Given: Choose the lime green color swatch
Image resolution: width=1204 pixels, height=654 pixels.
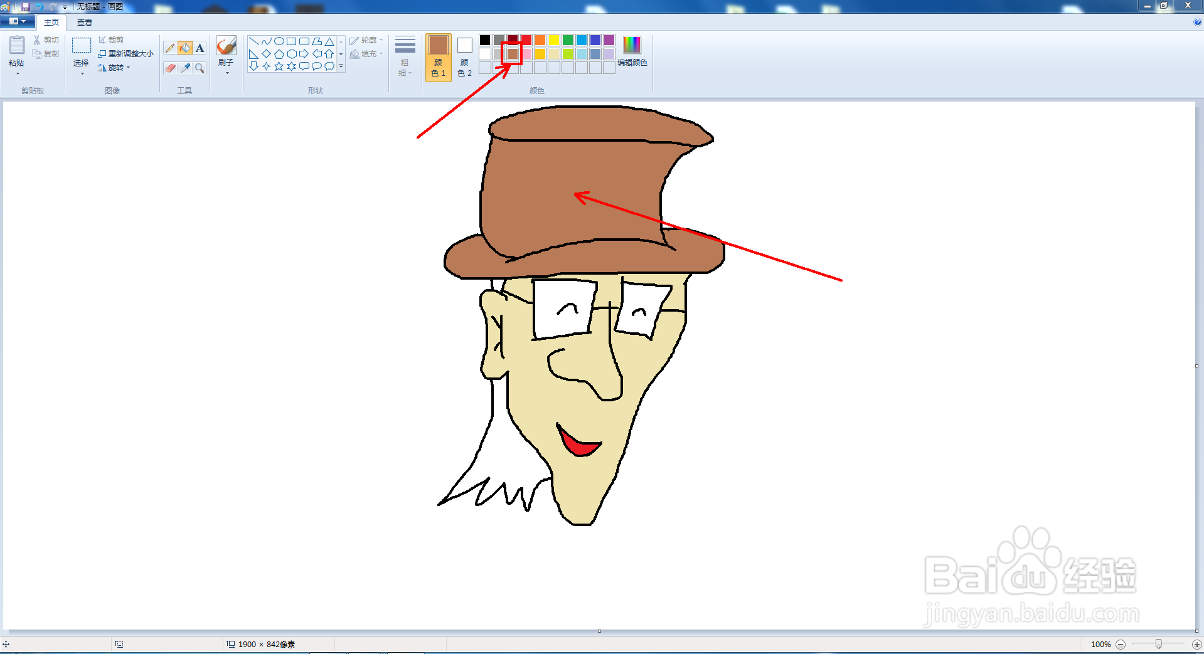Looking at the screenshot, I should 568,54.
